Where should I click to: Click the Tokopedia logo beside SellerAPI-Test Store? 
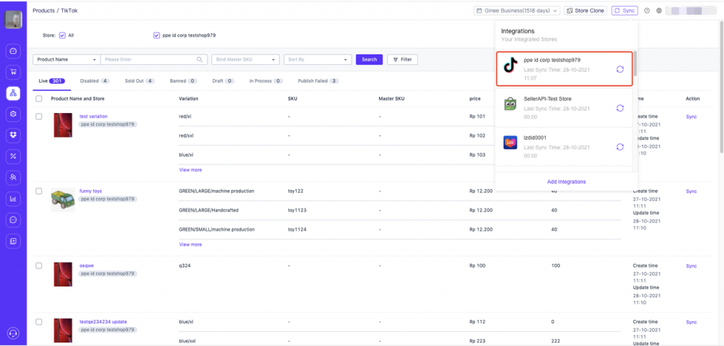[x=510, y=105]
